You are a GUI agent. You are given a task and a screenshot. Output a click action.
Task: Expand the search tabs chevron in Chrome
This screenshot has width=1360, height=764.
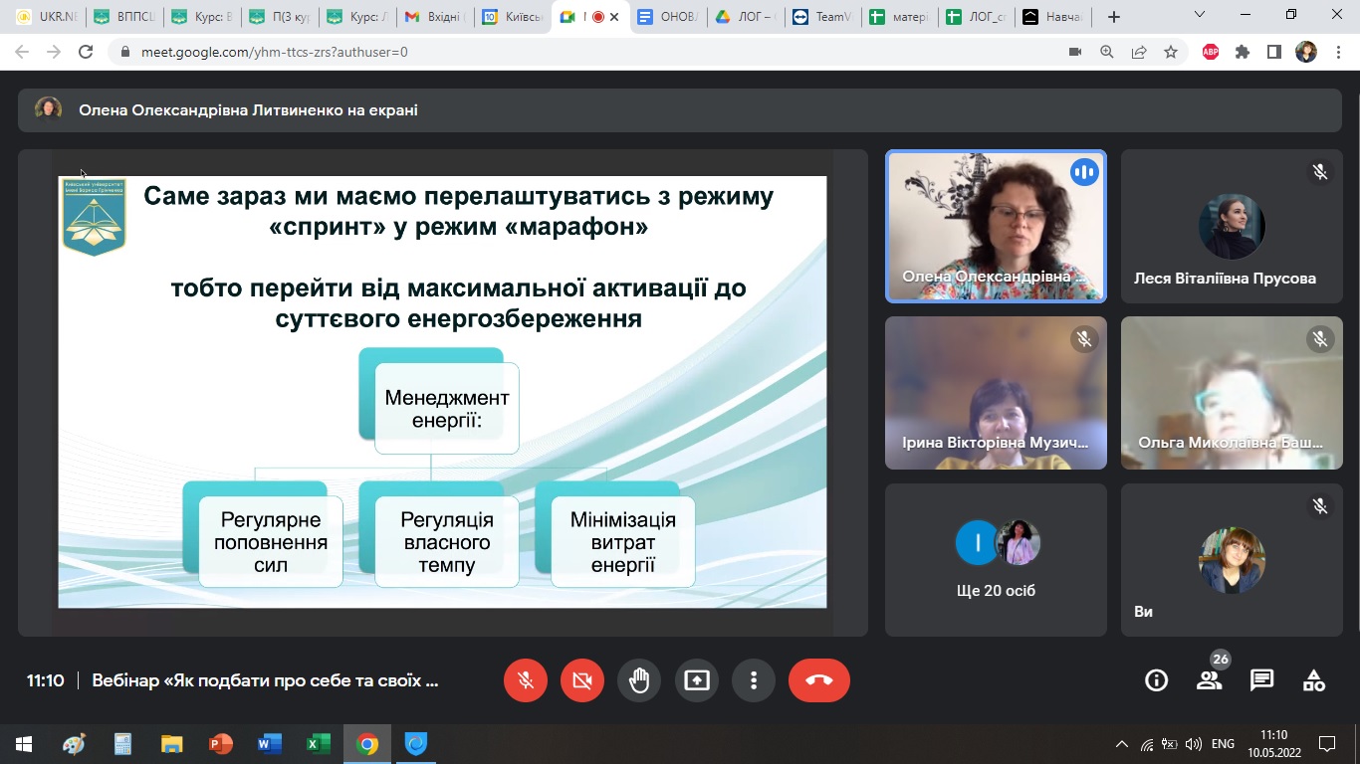[1200, 16]
